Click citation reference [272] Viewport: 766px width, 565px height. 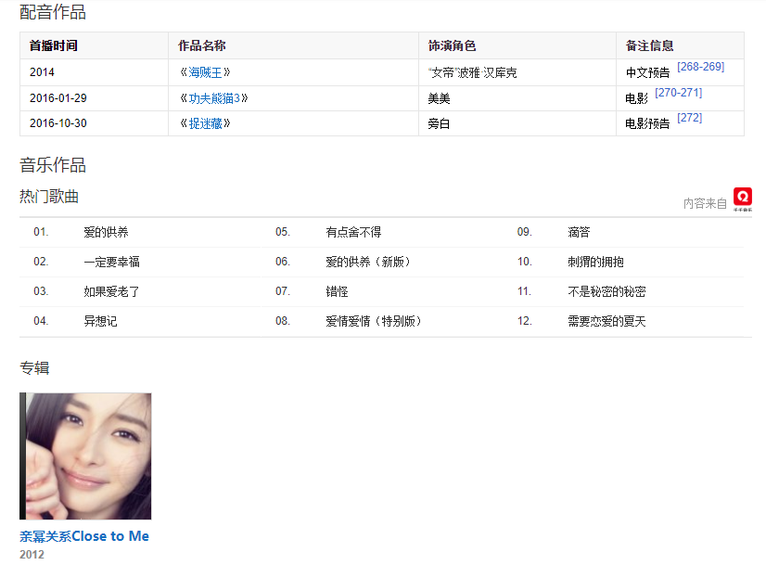[689, 118]
